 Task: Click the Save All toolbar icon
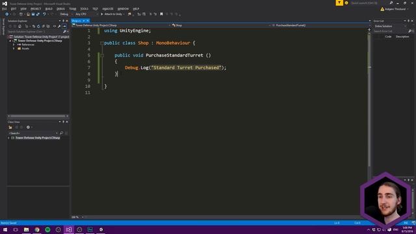pyautogui.click(x=38, y=14)
